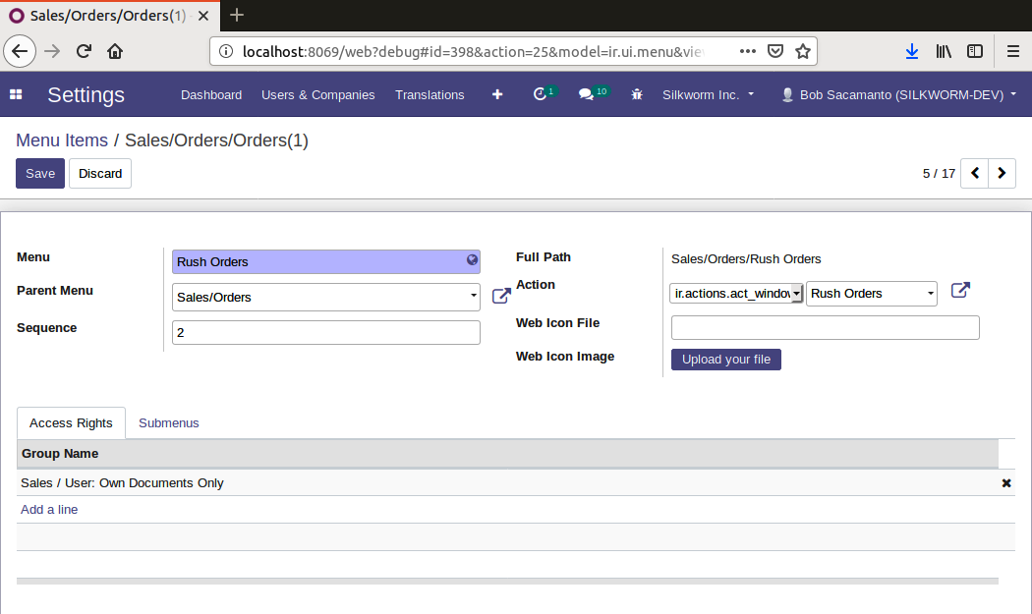Open the activities clock icon

[x=540, y=94]
